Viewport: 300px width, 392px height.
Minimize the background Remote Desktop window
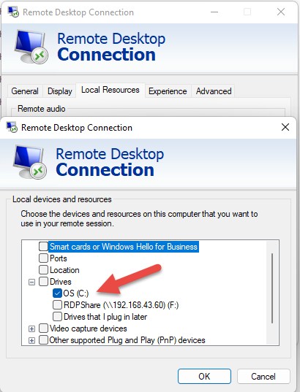[x=214, y=12]
